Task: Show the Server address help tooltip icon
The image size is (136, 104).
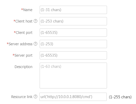Action: (x=35, y=44)
